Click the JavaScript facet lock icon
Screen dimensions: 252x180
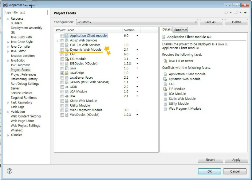coord(67,73)
